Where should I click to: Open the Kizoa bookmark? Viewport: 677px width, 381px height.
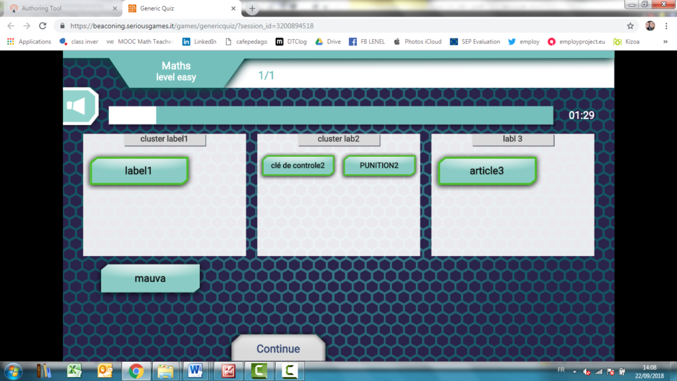[x=627, y=42]
